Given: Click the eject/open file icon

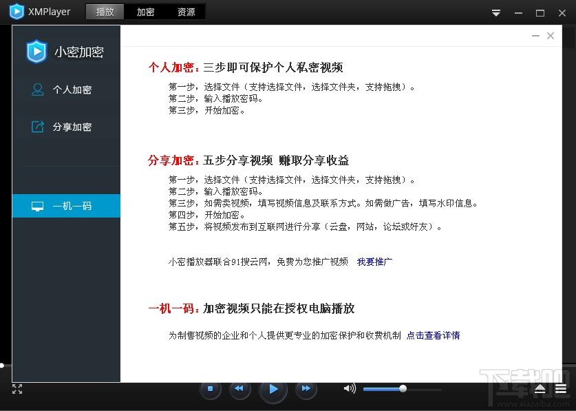Looking at the screenshot, I should (540, 389).
